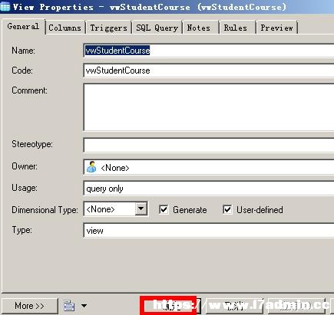This screenshot has width=334, height=315.
Task: Click inside the Name field
Action: point(209,51)
